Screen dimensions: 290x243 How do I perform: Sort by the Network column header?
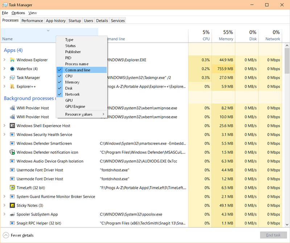pos(270,36)
